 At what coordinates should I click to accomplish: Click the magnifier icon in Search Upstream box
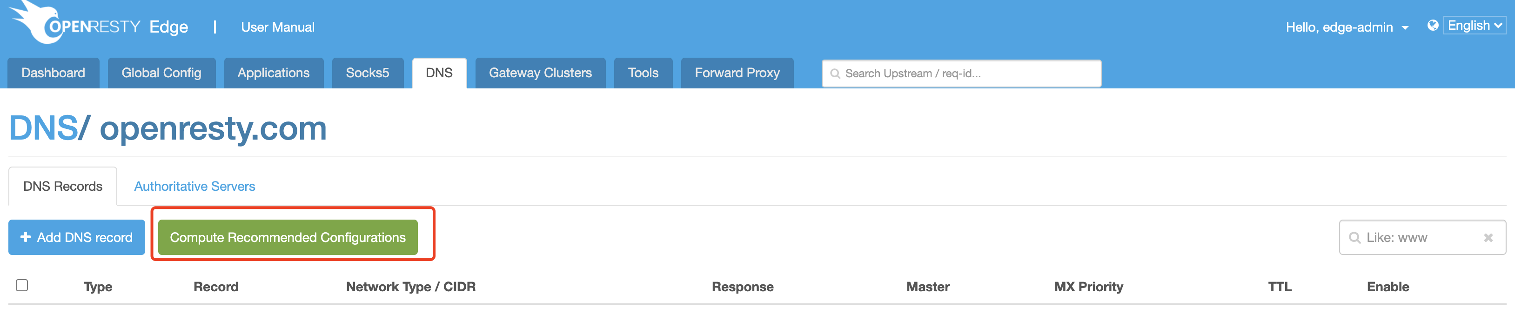(835, 74)
